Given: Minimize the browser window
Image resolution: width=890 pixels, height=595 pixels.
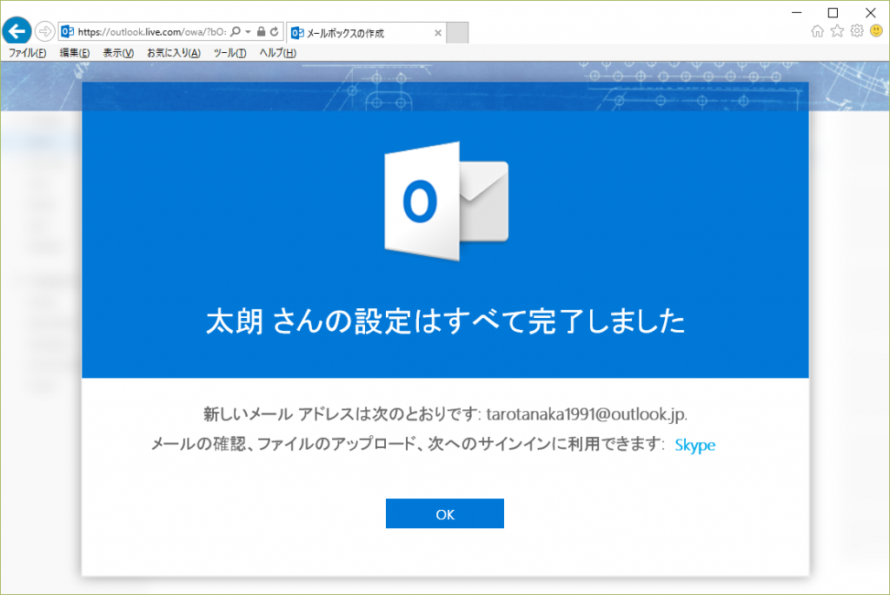Looking at the screenshot, I should tap(797, 12).
